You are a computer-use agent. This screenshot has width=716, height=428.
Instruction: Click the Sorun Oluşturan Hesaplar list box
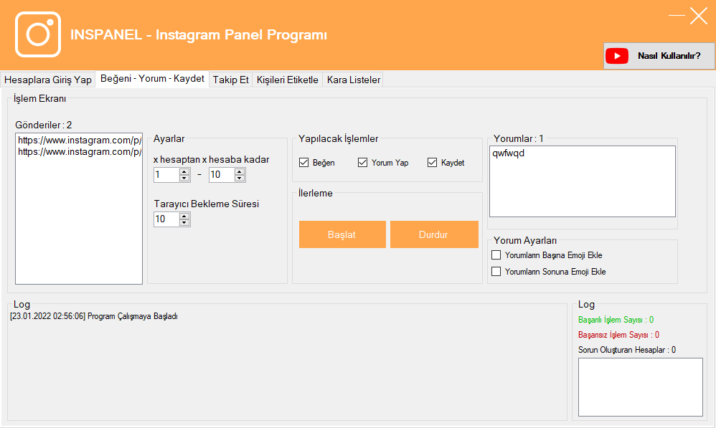pyautogui.click(x=640, y=387)
